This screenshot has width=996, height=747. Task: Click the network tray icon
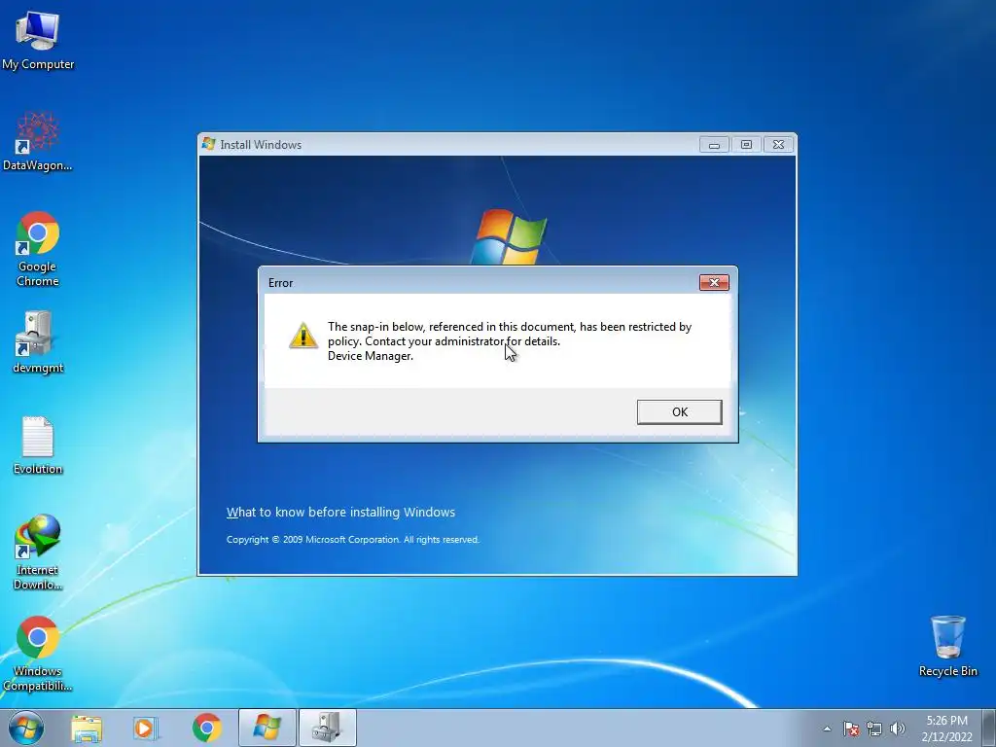(874, 729)
